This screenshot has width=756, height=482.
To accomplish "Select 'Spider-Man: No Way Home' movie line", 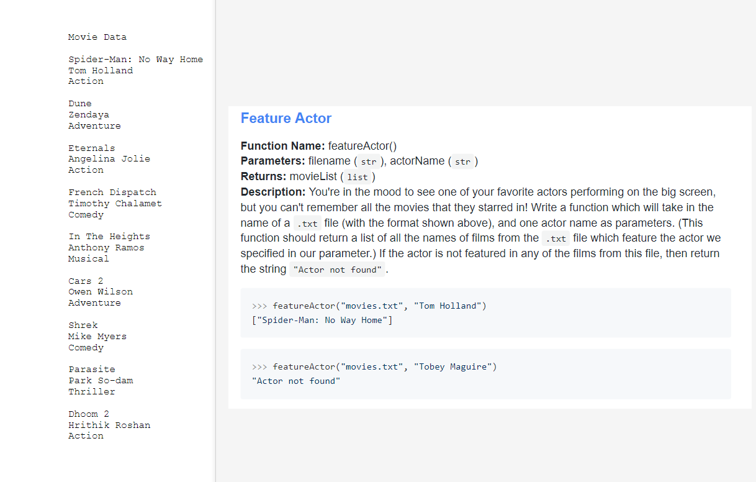I will point(136,60).
